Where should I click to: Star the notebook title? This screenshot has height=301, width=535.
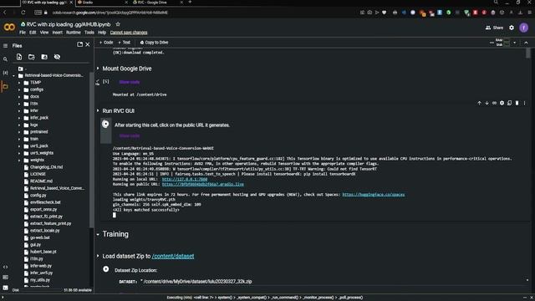point(118,24)
